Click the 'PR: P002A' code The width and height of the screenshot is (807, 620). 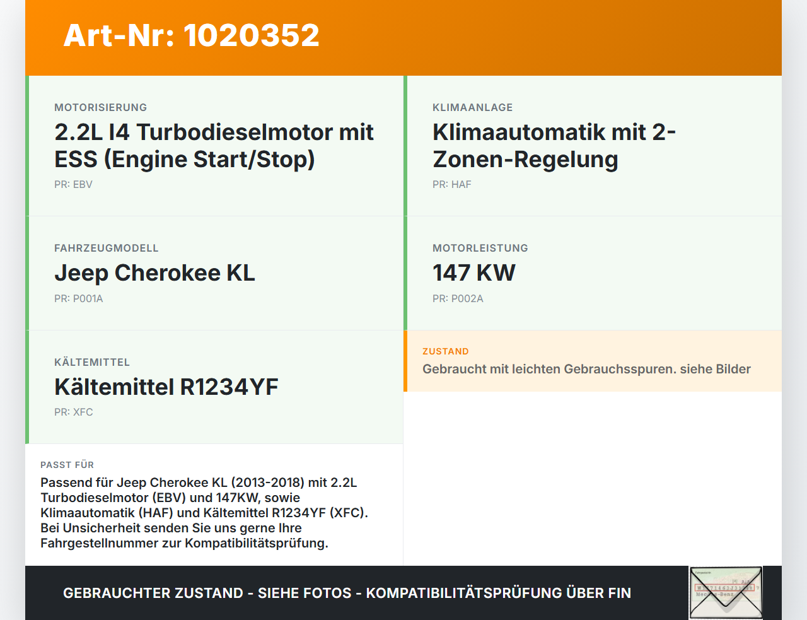pos(458,298)
